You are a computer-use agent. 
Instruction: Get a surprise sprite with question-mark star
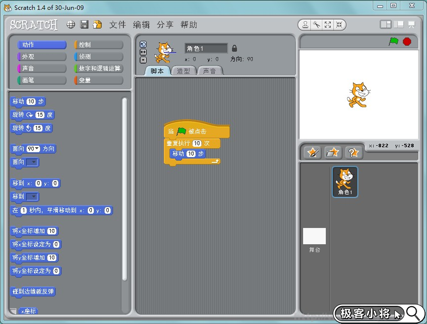click(x=353, y=153)
